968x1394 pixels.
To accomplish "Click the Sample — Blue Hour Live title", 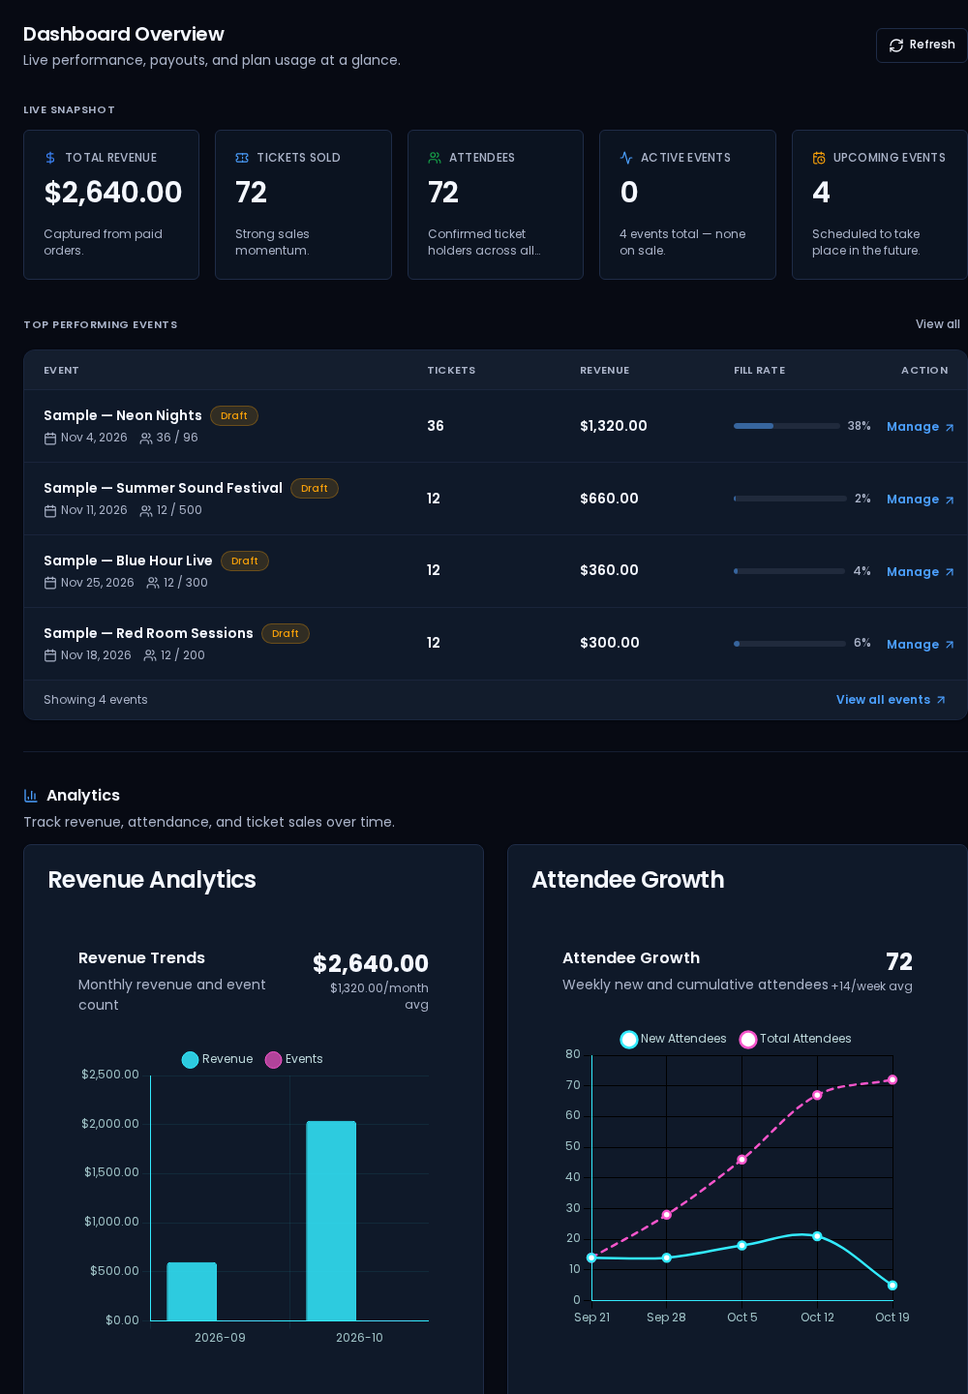I will (128, 561).
